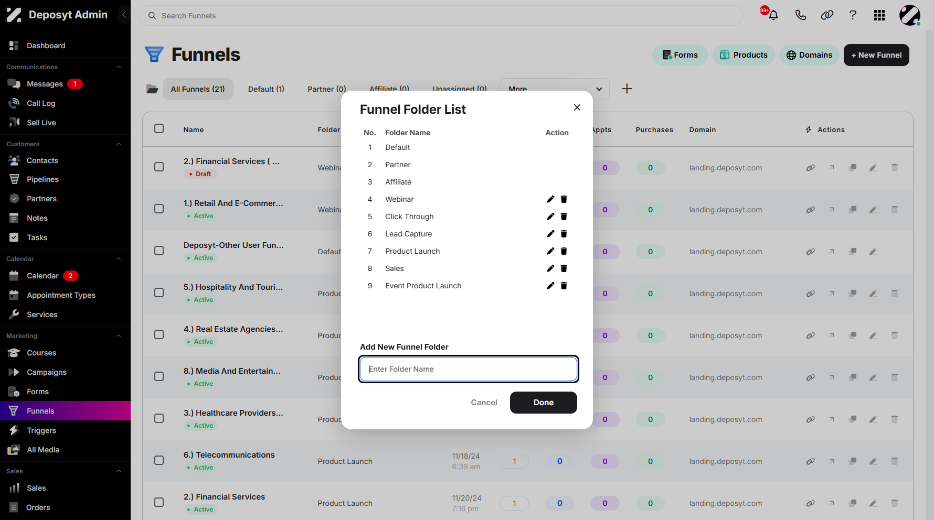Check the 1.) Retail And E-Commerce row

159,209
